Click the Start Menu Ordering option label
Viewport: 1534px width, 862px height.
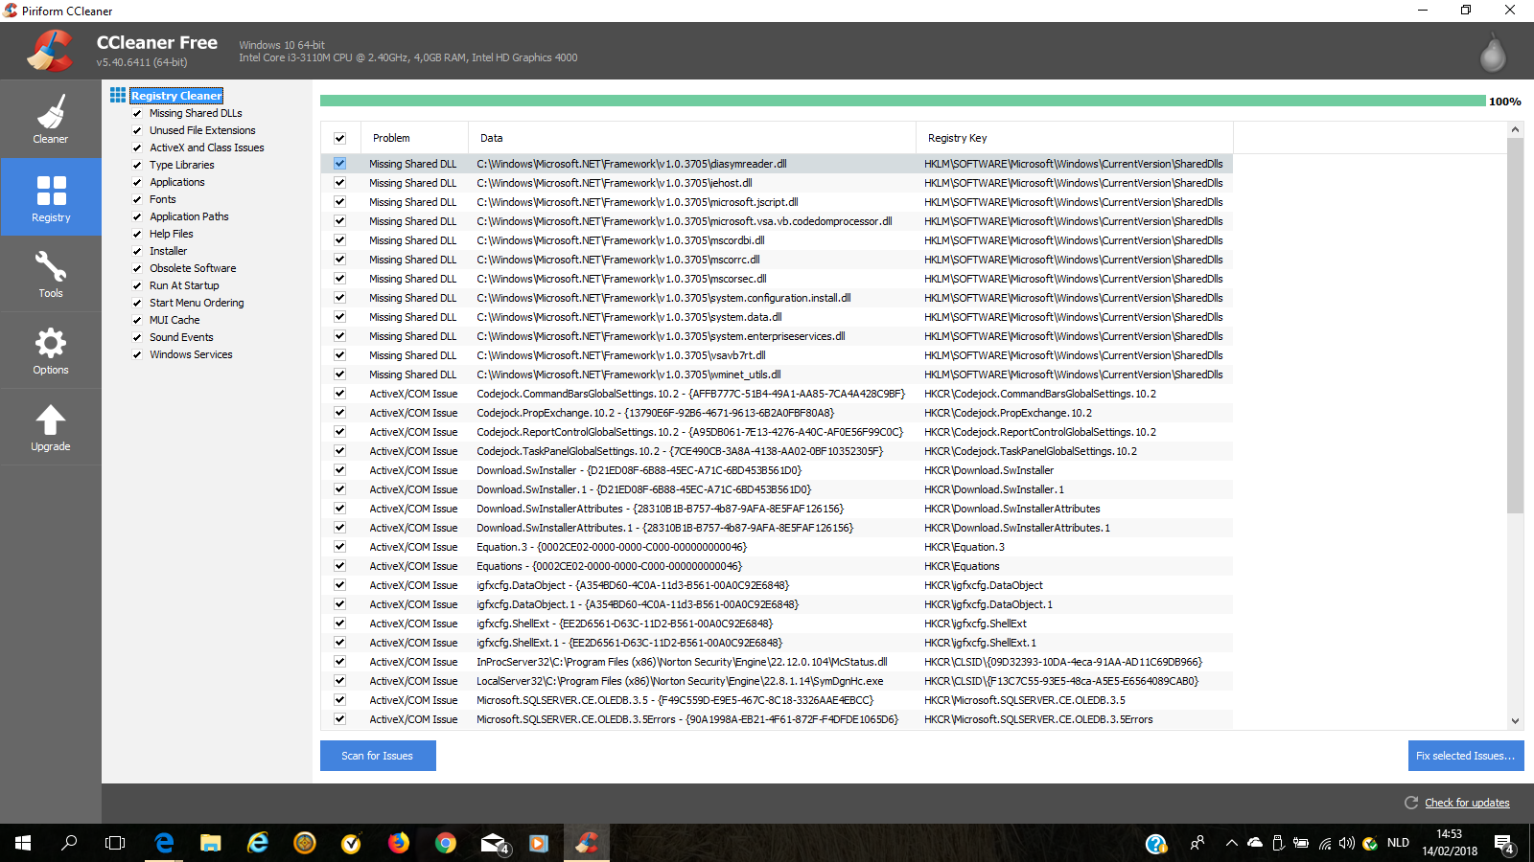click(x=197, y=303)
